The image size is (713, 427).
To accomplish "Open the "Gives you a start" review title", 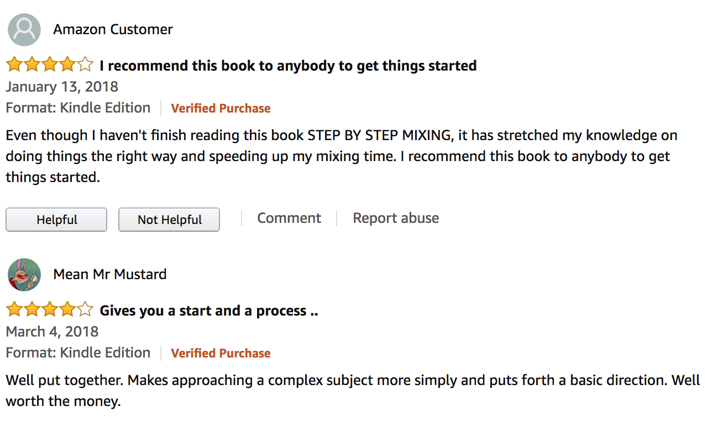I will (x=208, y=311).
